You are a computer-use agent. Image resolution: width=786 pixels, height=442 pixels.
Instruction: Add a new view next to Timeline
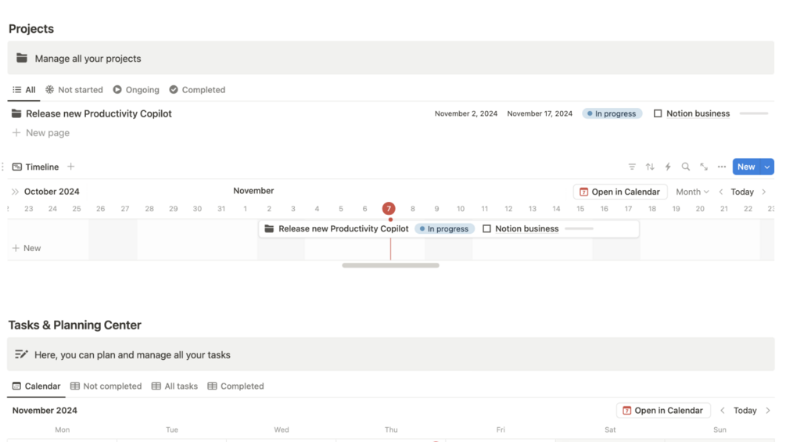70,167
